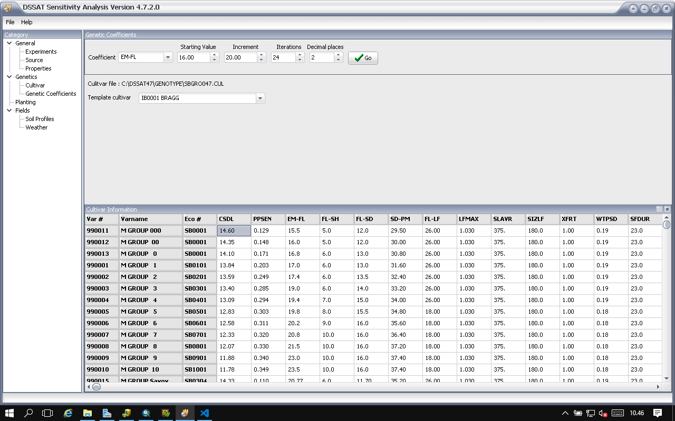Decrease the Iterations value with down arrow

pyautogui.click(x=300, y=60)
